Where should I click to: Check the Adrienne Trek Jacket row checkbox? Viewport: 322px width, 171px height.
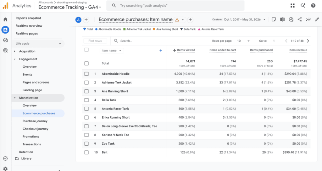click(86, 83)
